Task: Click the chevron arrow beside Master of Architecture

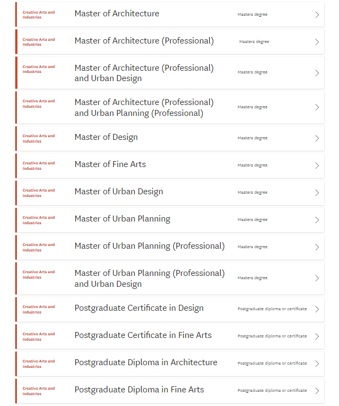Action: coord(317,15)
